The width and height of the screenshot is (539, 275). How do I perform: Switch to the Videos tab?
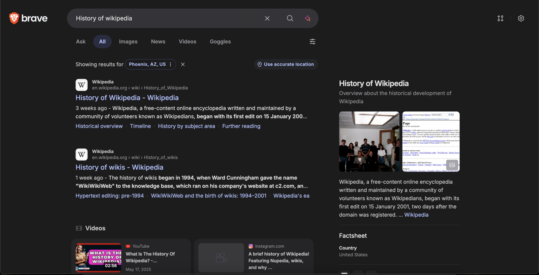pyautogui.click(x=188, y=42)
